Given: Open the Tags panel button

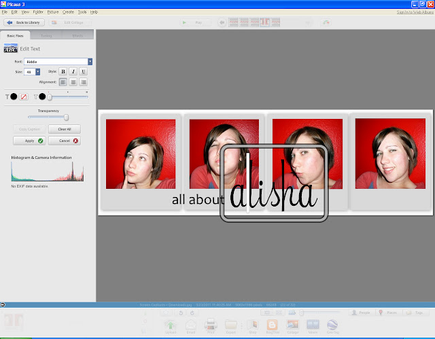Looking at the screenshot, I should pyautogui.click(x=415, y=313).
